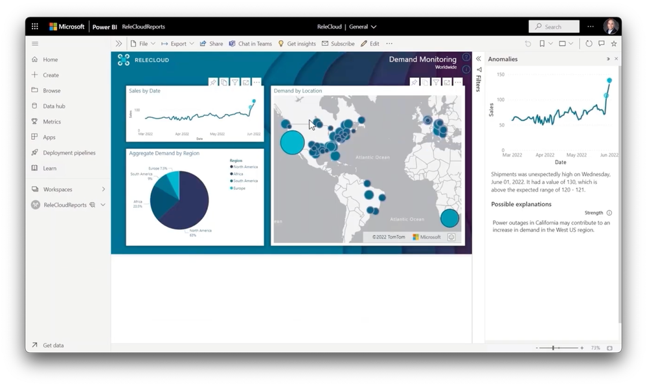
Task: Expand the View dropdown arrow
Action: (571, 43)
